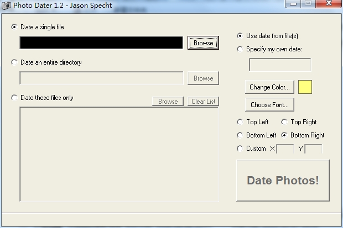Choose 'Date these files only' option

click(14, 98)
